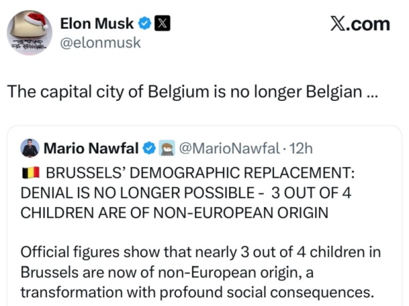Open the @elonmusk handle
Image resolution: width=409 pixels, height=306 pixels.
click(100, 42)
